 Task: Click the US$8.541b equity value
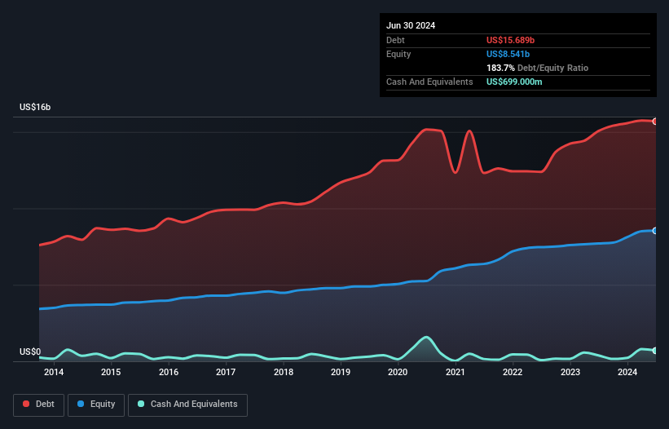click(508, 54)
